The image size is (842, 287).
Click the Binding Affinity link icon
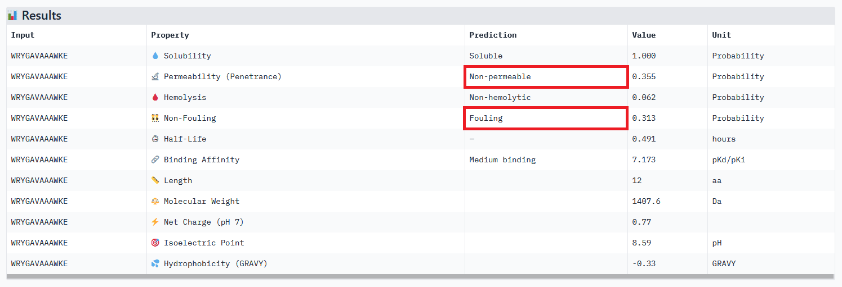(x=155, y=160)
